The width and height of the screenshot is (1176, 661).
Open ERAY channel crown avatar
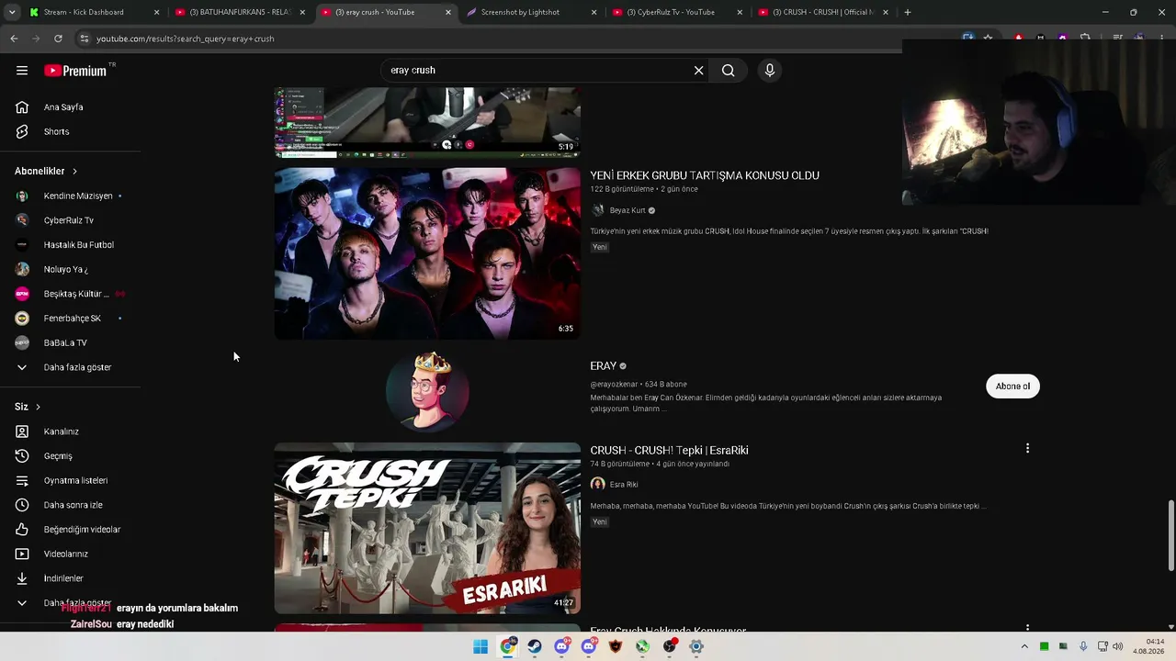click(427, 391)
